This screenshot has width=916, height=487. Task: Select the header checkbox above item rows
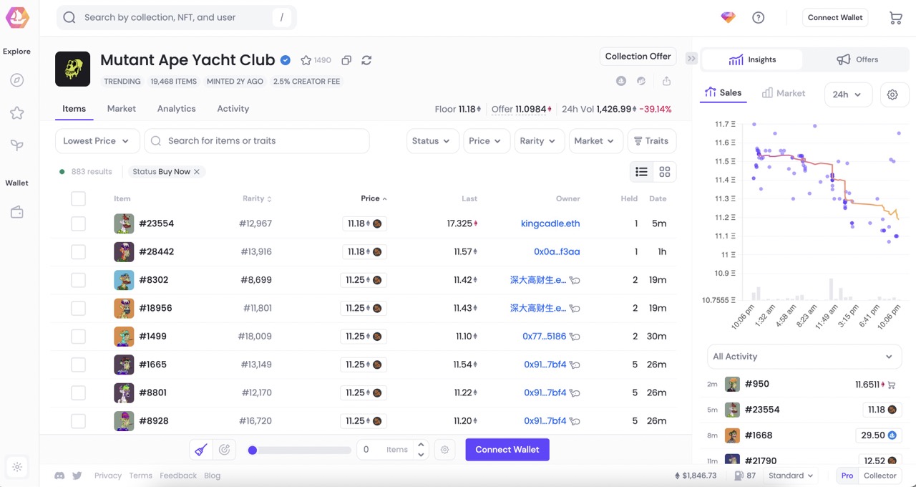[x=78, y=198]
